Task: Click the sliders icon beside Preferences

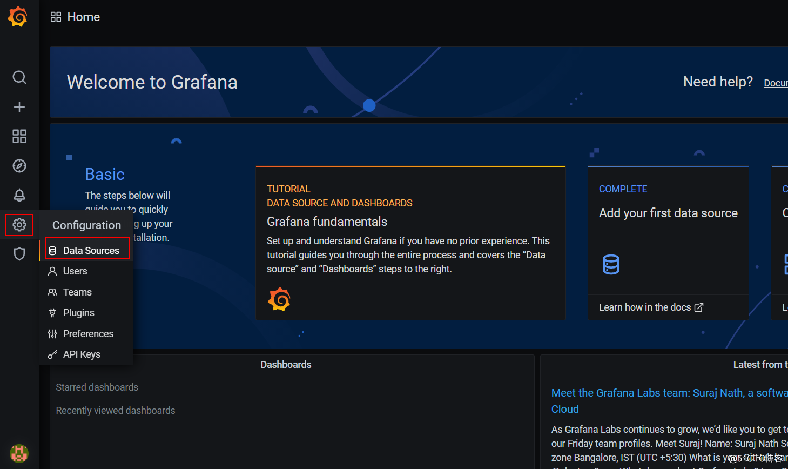Action: tap(52, 334)
